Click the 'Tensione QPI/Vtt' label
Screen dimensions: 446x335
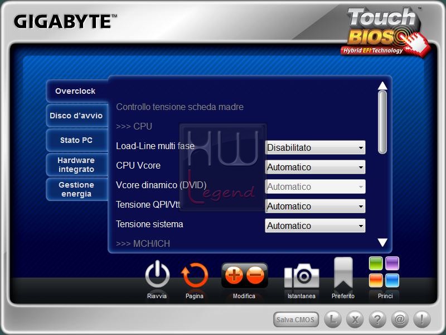(148, 204)
